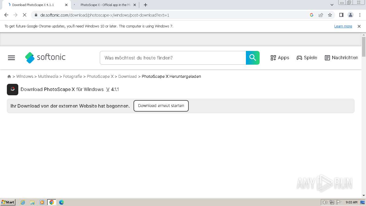Click the address bar URL

(x=105, y=15)
